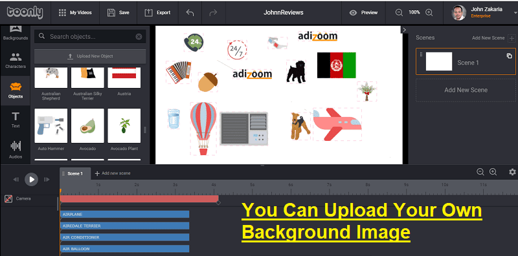518x256 pixels.
Task: Click the dashed Add New Scene box
Action: tap(466, 90)
